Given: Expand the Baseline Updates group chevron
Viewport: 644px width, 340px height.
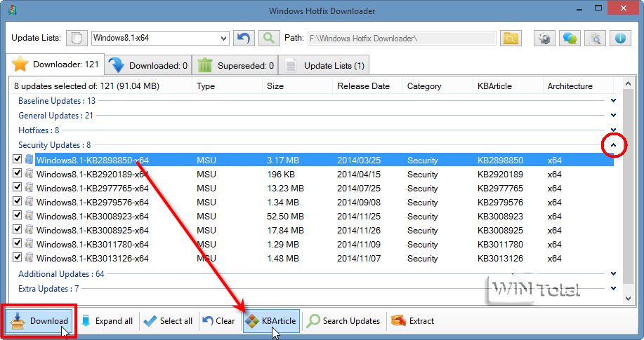Looking at the screenshot, I should (x=613, y=100).
